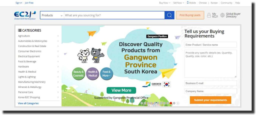Viewport: 256px width, 115px height.
Task: Select the Food & Beverage category
Action: [x=27, y=61]
